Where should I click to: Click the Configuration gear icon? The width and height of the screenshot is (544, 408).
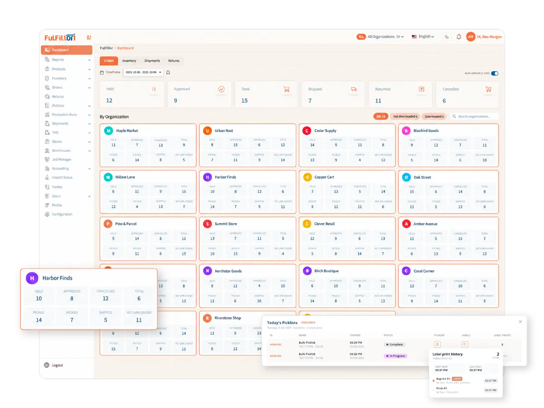[47, 214]
